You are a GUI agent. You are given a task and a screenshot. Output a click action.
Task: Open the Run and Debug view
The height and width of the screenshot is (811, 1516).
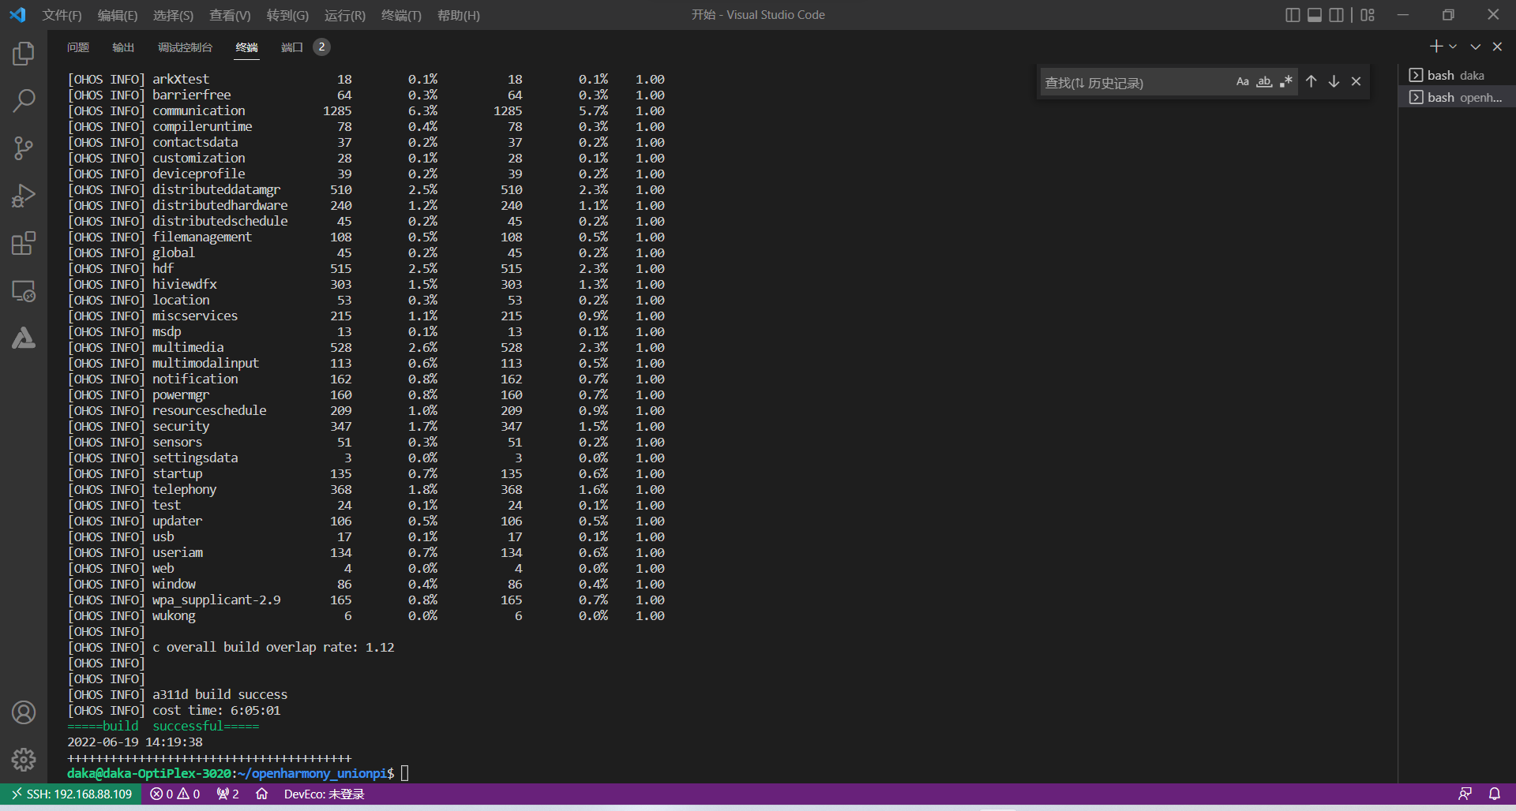point(24,196)
